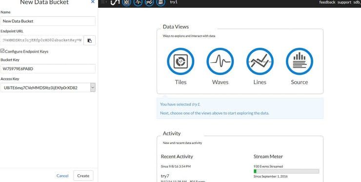Click the Stream Meter progress bar
Screen dimensions: 361x182
[x=286, y=171]
